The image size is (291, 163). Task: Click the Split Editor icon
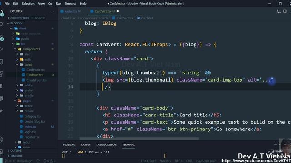pos(285,11)
